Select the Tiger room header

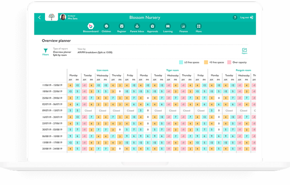172,70
